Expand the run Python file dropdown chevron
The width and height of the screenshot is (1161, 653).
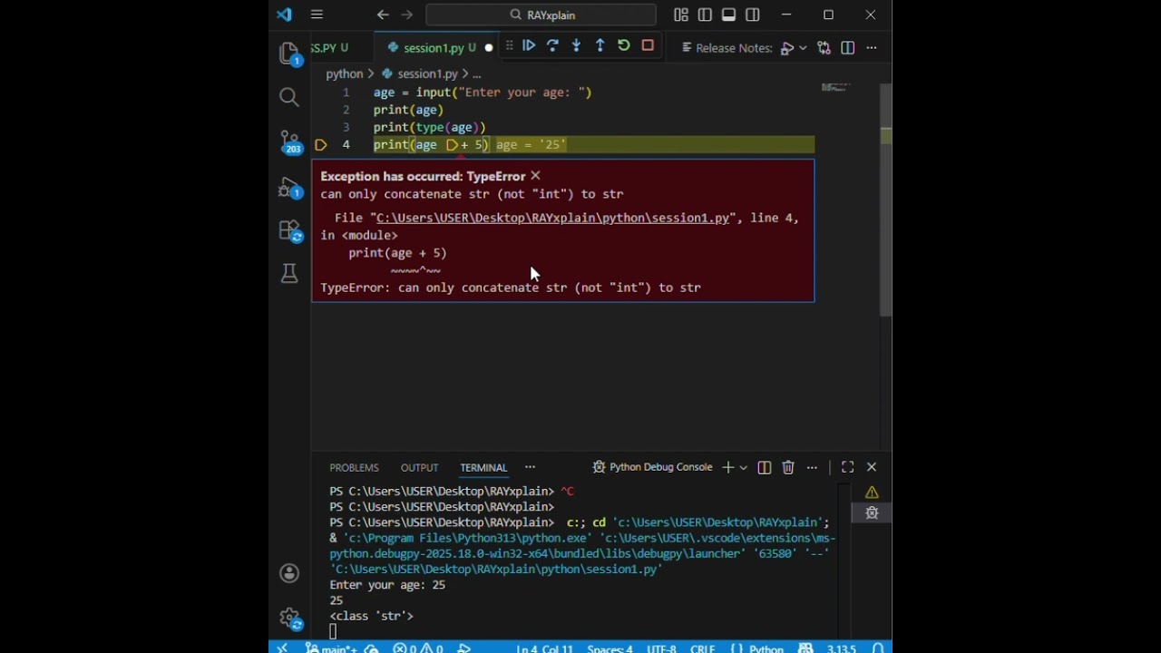point(803,48)
